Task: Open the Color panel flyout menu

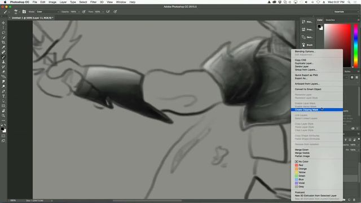Action: pos(359,20)
